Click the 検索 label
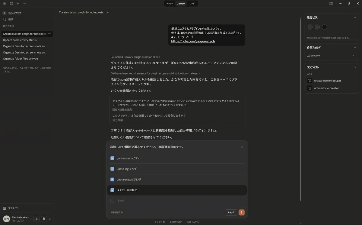This screenshot has height=225, width=362. [x=11, y=19]
